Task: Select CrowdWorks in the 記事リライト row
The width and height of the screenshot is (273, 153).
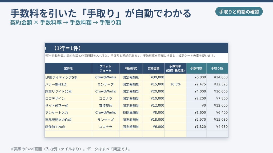Action: (106, 91)
